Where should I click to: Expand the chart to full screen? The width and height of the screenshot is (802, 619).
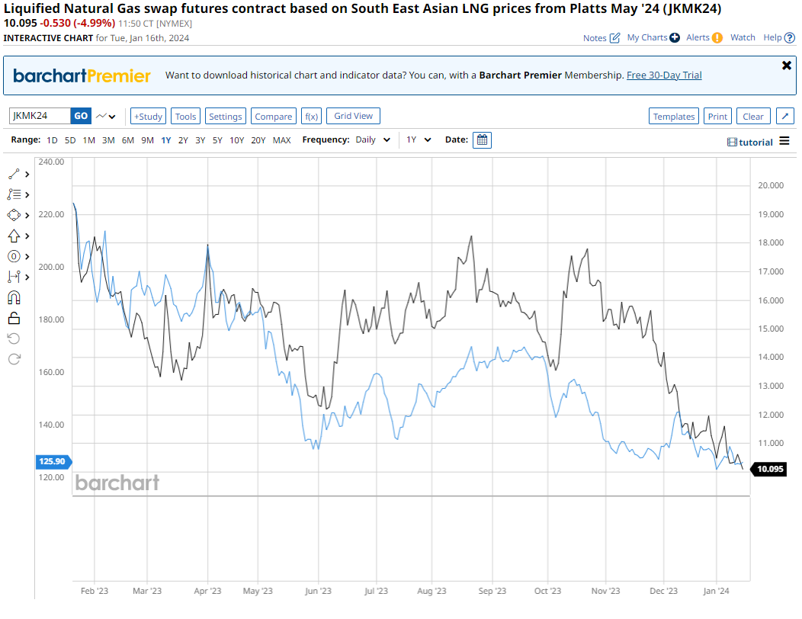click(784, 116)
